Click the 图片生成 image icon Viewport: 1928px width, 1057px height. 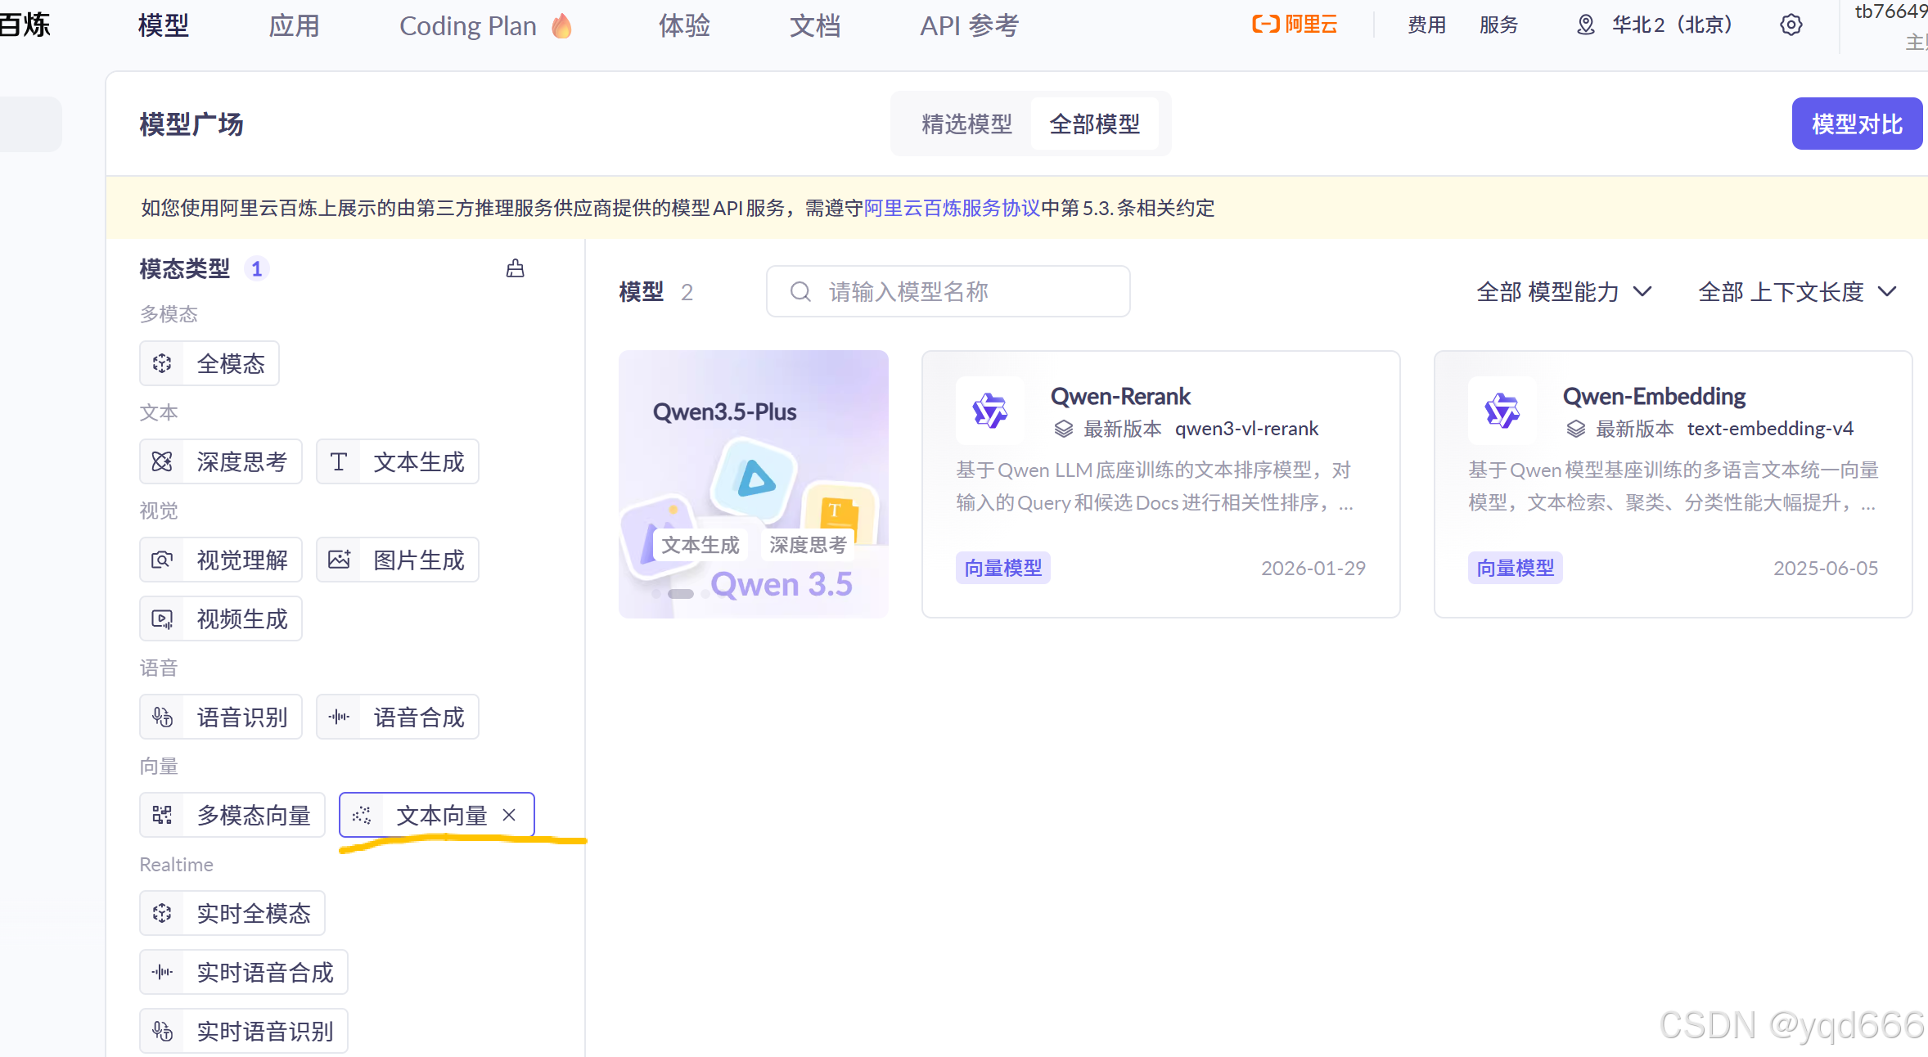339,560
